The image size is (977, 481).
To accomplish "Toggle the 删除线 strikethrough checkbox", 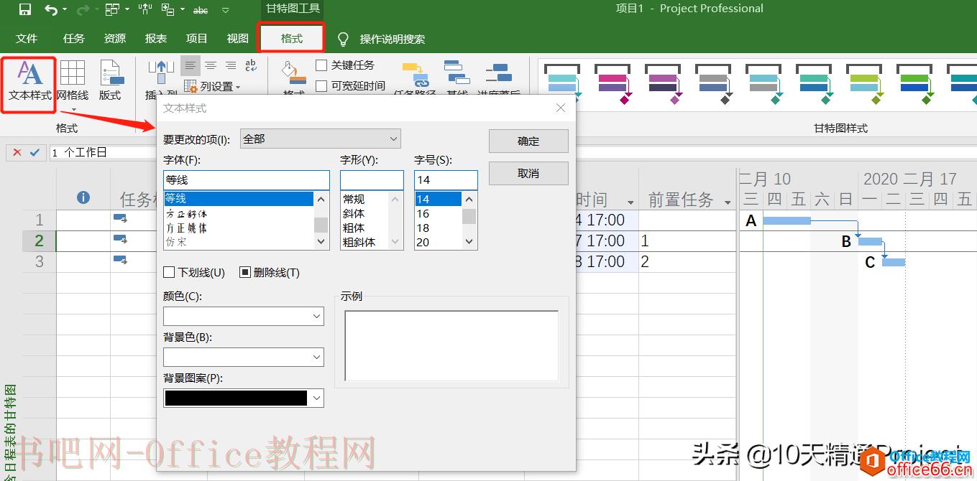I will pyautogui.click(x=244, y=272).
